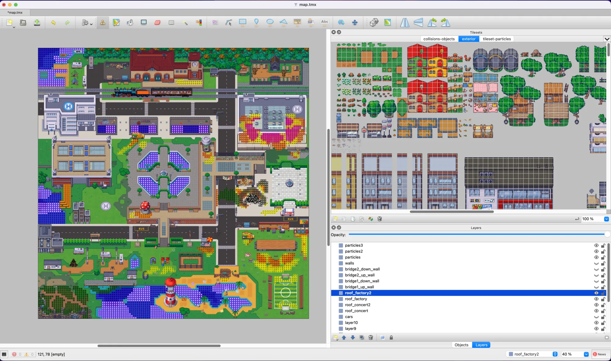Open the Objects tab at bottom panel

pyautogui.click(x=461, y=345)
